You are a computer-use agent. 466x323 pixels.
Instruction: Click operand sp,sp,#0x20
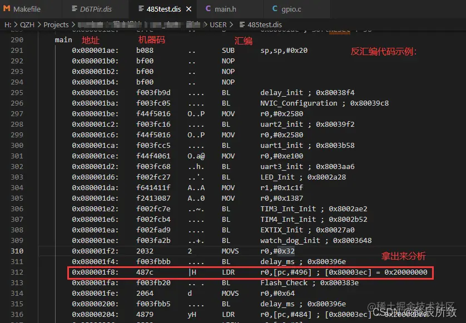(x=284, y=51)
